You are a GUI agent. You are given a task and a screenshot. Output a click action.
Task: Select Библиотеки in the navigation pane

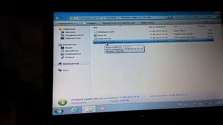coord(70,44)
